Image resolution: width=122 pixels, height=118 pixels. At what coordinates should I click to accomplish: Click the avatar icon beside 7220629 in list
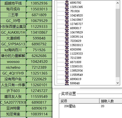(x=67, y=41)
